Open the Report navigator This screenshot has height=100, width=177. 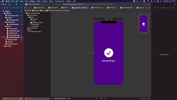21,8
